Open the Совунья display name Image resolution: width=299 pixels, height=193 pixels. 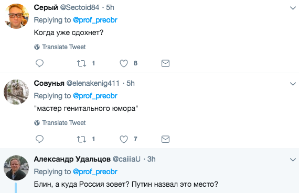[49, 83]
